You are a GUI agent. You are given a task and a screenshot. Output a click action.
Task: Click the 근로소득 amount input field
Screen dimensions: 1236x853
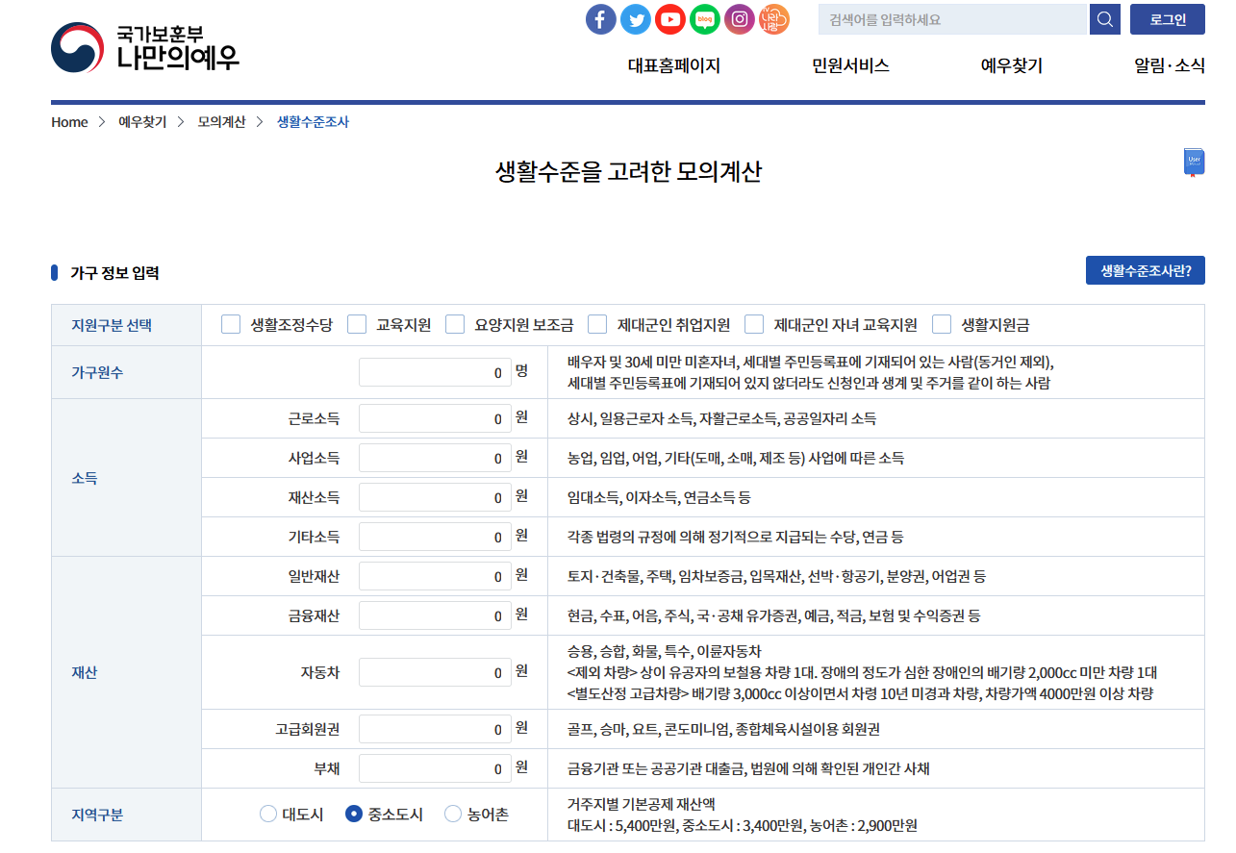[435, 417]
